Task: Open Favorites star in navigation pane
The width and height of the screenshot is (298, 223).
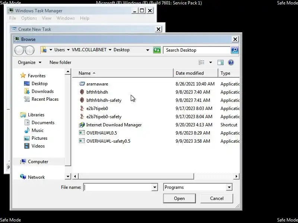Action: tap(23, 75)
